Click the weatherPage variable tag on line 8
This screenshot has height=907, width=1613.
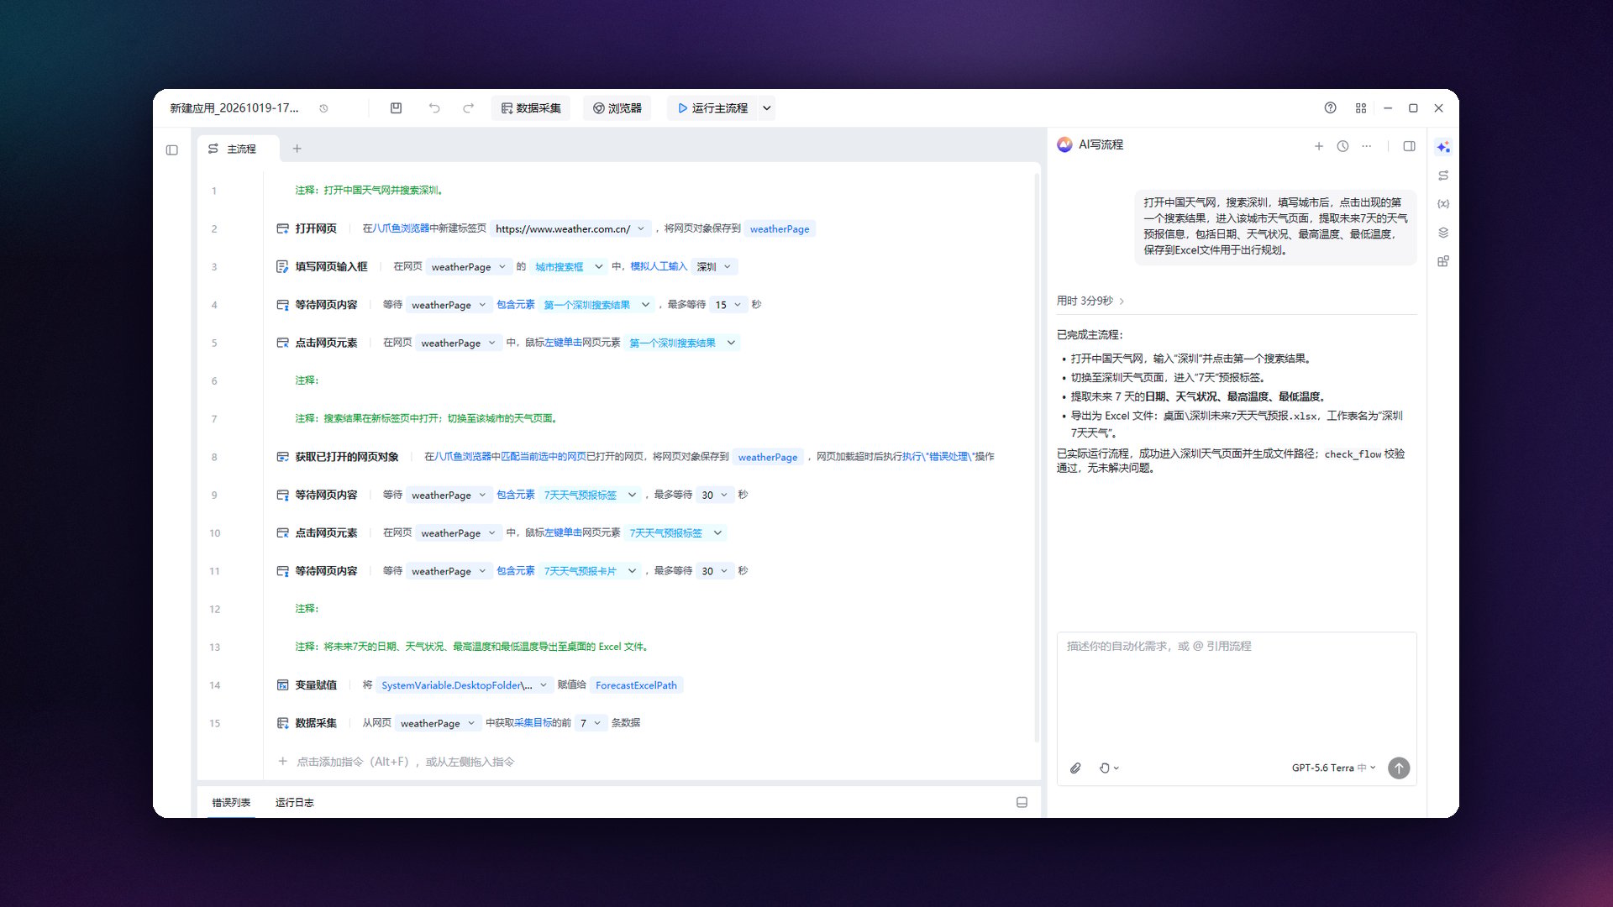point(768,457)
